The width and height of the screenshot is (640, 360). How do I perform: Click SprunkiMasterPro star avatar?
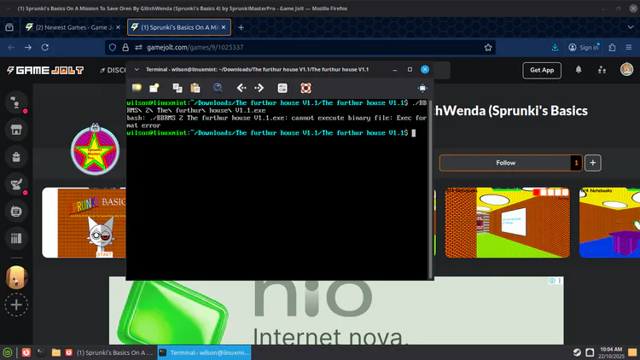[x=95, y=150]
